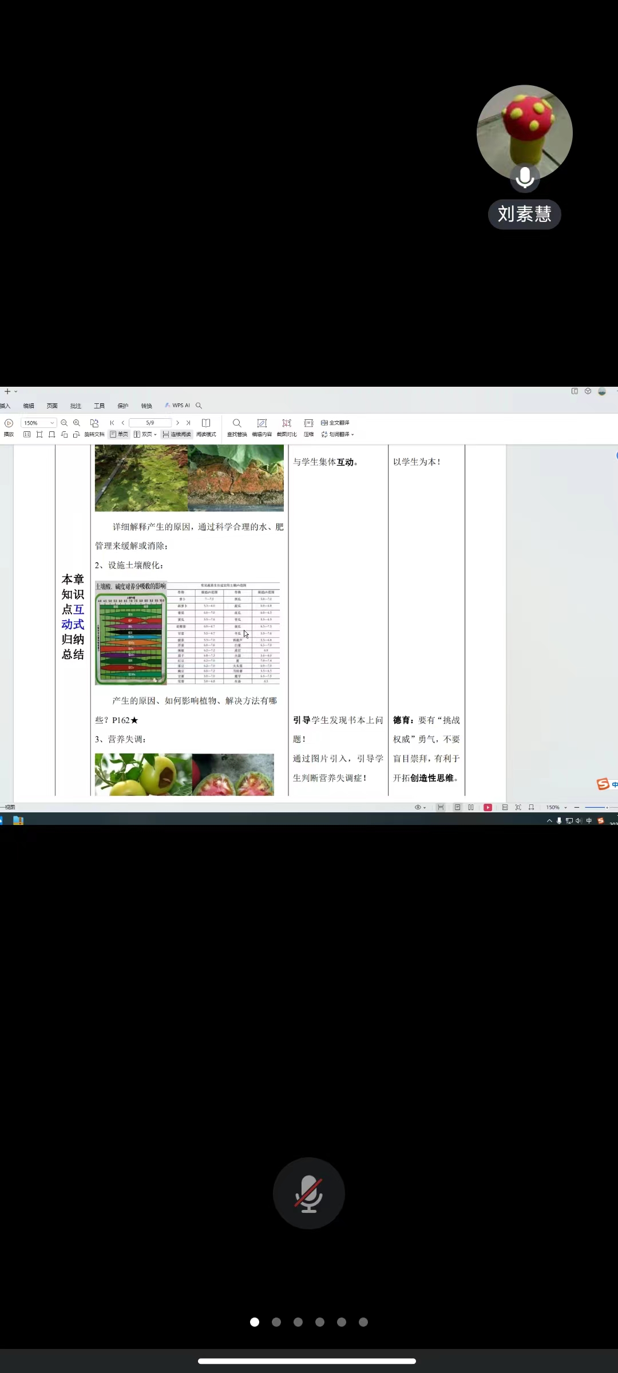Toggle 单页 single page view

(x=119, y=434)
